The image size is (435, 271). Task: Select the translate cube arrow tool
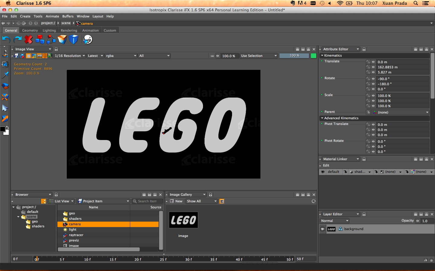point(5,119)
